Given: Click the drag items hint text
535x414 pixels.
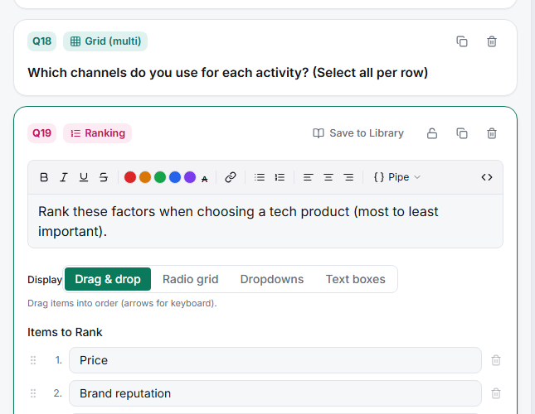Looking at the screenshot, I should pyautogui.click(x=122, y=303).
